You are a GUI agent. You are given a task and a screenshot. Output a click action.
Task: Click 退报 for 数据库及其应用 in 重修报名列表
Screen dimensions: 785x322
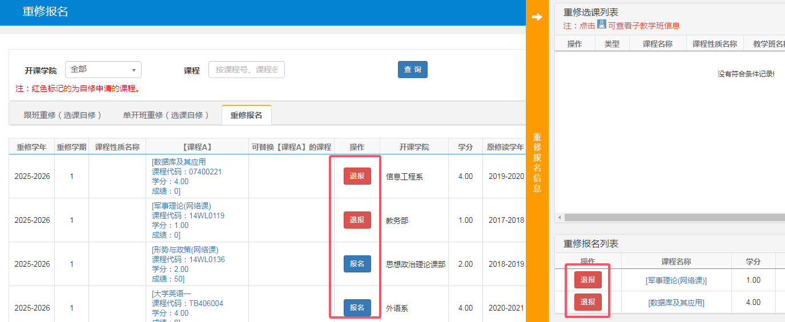tap(587, 302)
